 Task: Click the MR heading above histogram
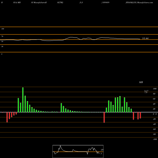pos(141,82)
